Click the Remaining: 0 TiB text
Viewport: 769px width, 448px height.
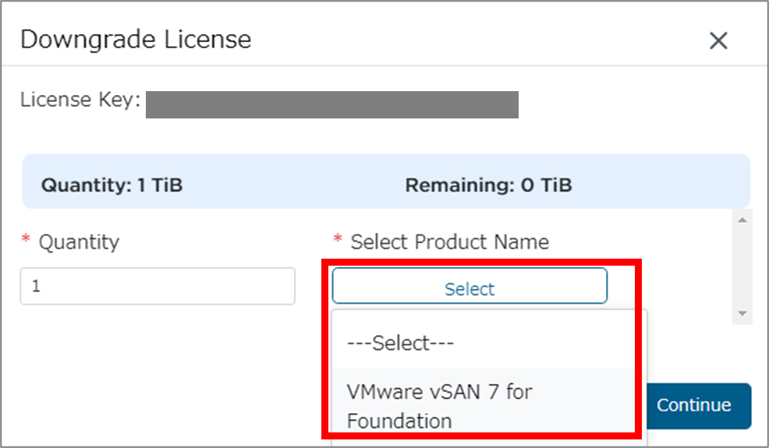point(488,185)
